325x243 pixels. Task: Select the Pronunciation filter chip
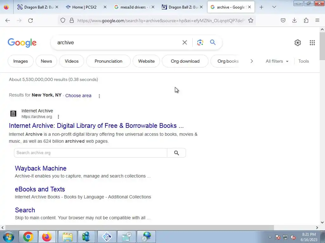(109, 61)
